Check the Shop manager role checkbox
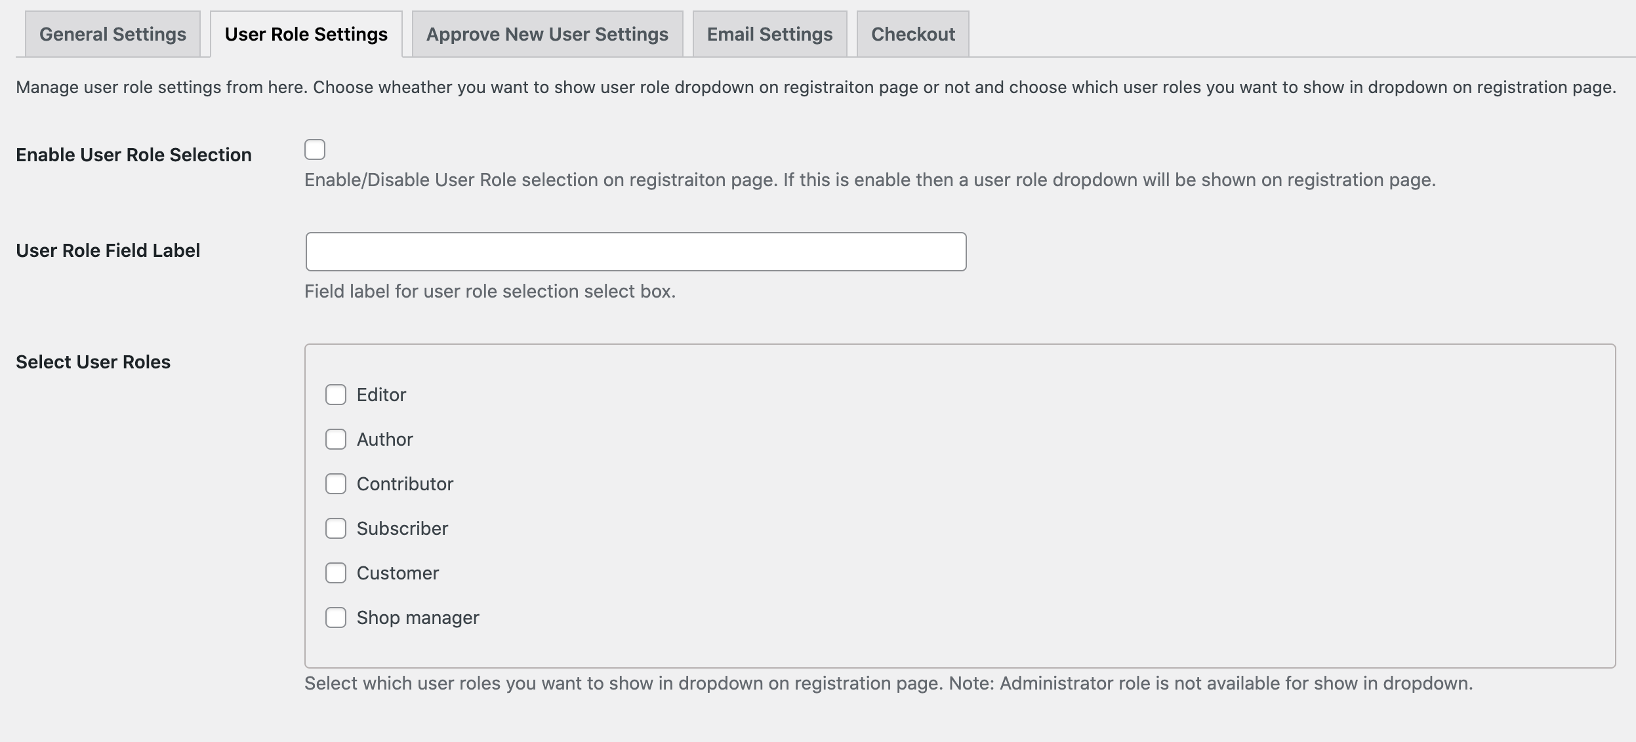 pyautogui.click(x=337, y=617)
